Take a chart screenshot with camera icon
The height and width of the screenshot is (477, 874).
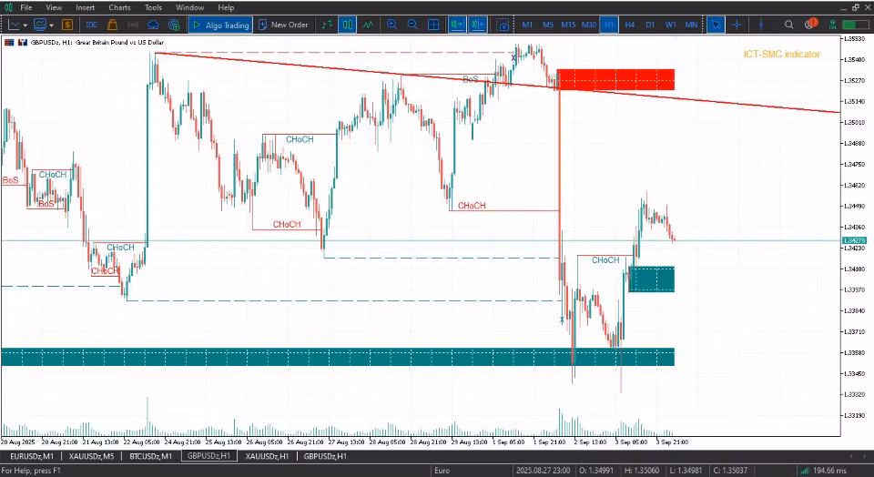point(503,25)
